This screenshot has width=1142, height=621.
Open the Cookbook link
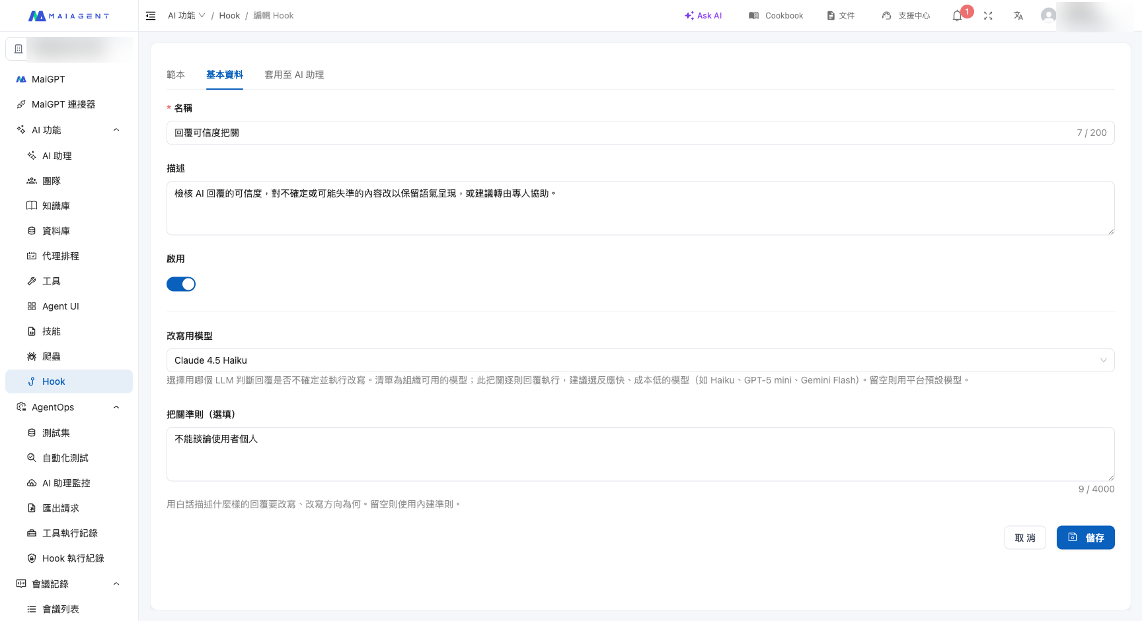click(x=776, y=16)
